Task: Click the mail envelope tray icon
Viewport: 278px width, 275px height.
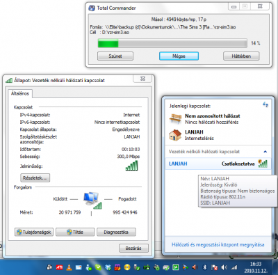Action: (79, 267)
